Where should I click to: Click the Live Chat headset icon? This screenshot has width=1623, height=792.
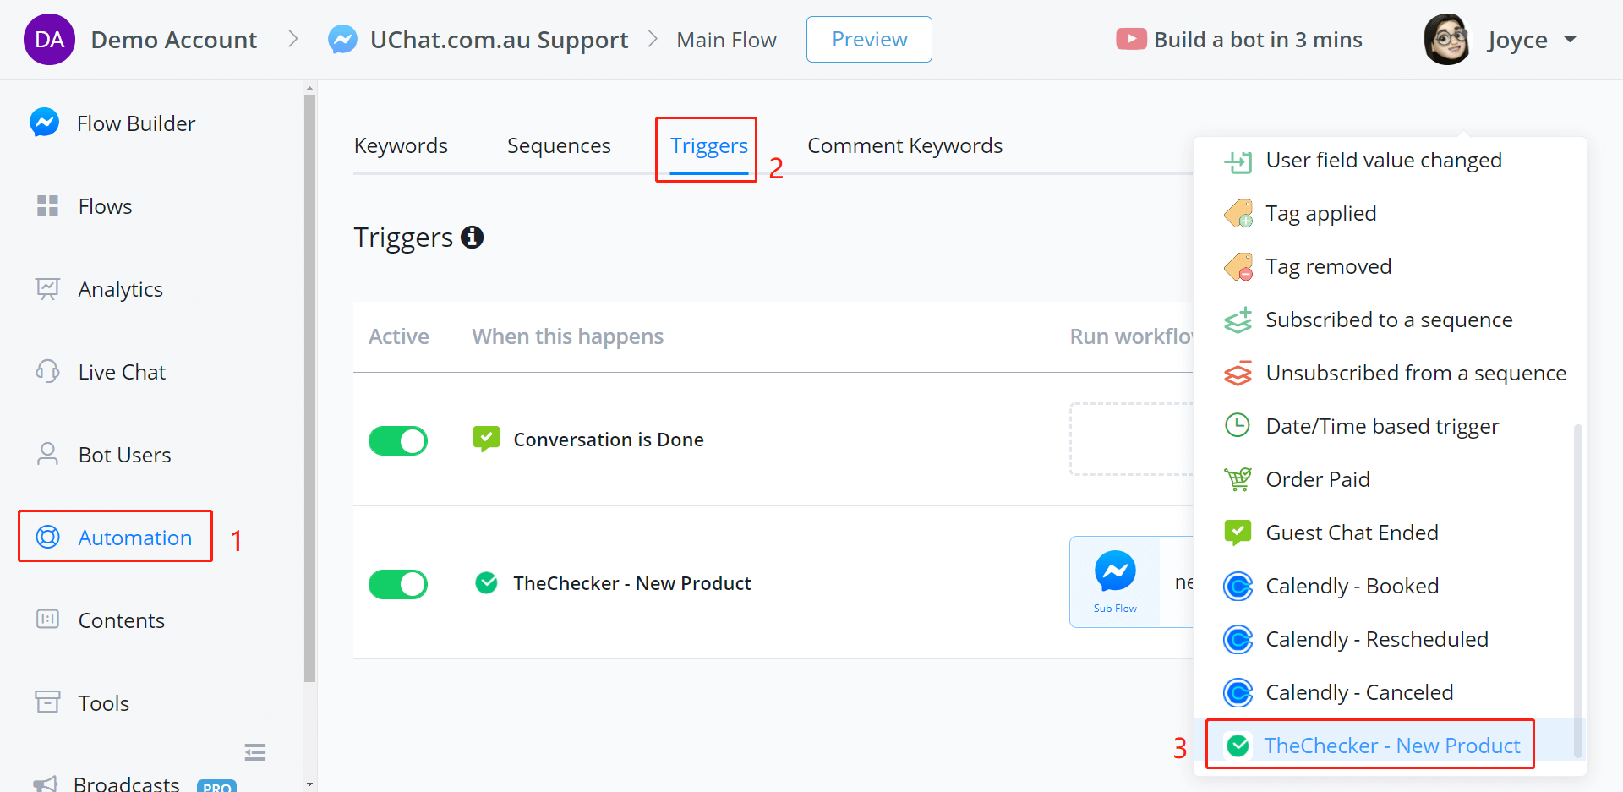(x=47, y=372)
